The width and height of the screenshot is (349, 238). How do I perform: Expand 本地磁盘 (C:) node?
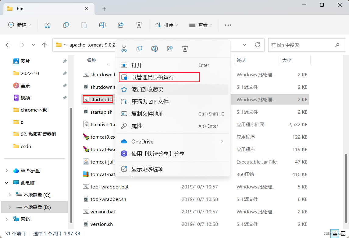tap(10, 195)
